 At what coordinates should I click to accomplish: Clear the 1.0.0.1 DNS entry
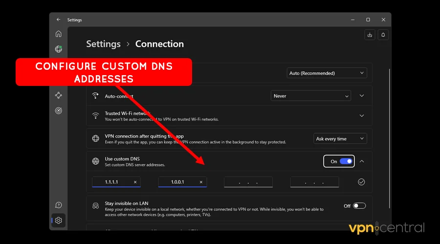201,182
